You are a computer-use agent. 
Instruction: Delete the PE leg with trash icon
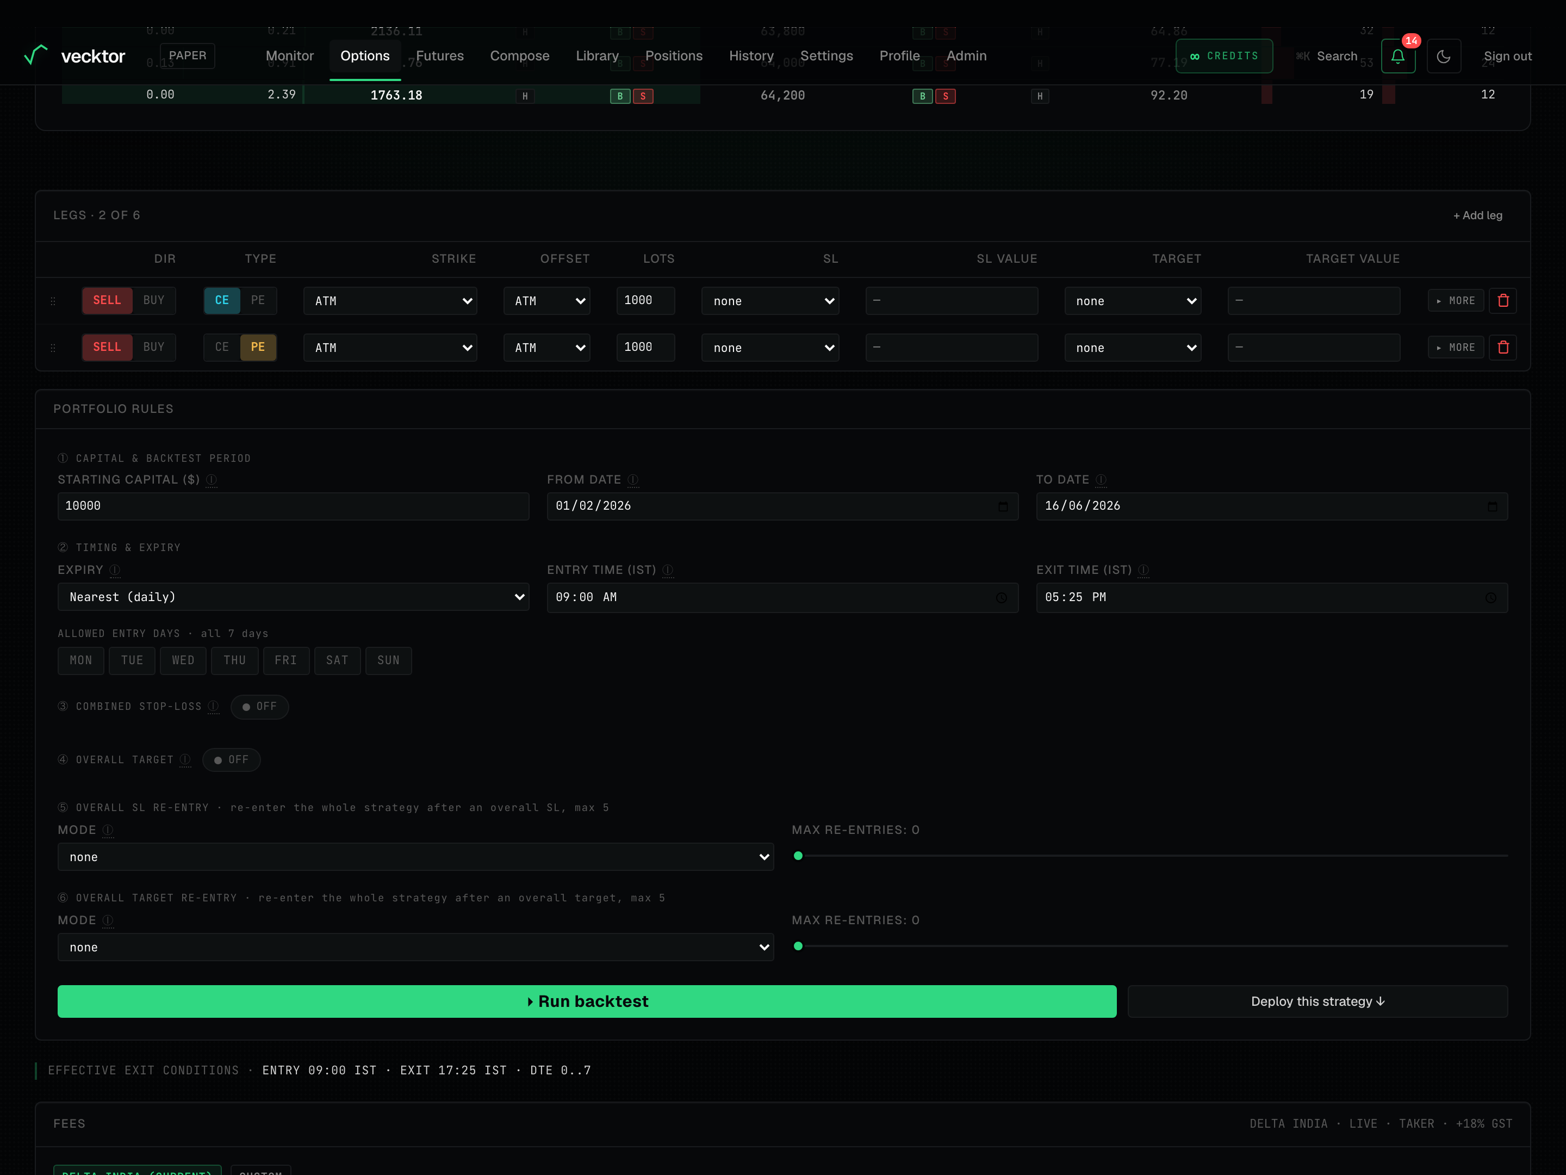pos(1502,348)
